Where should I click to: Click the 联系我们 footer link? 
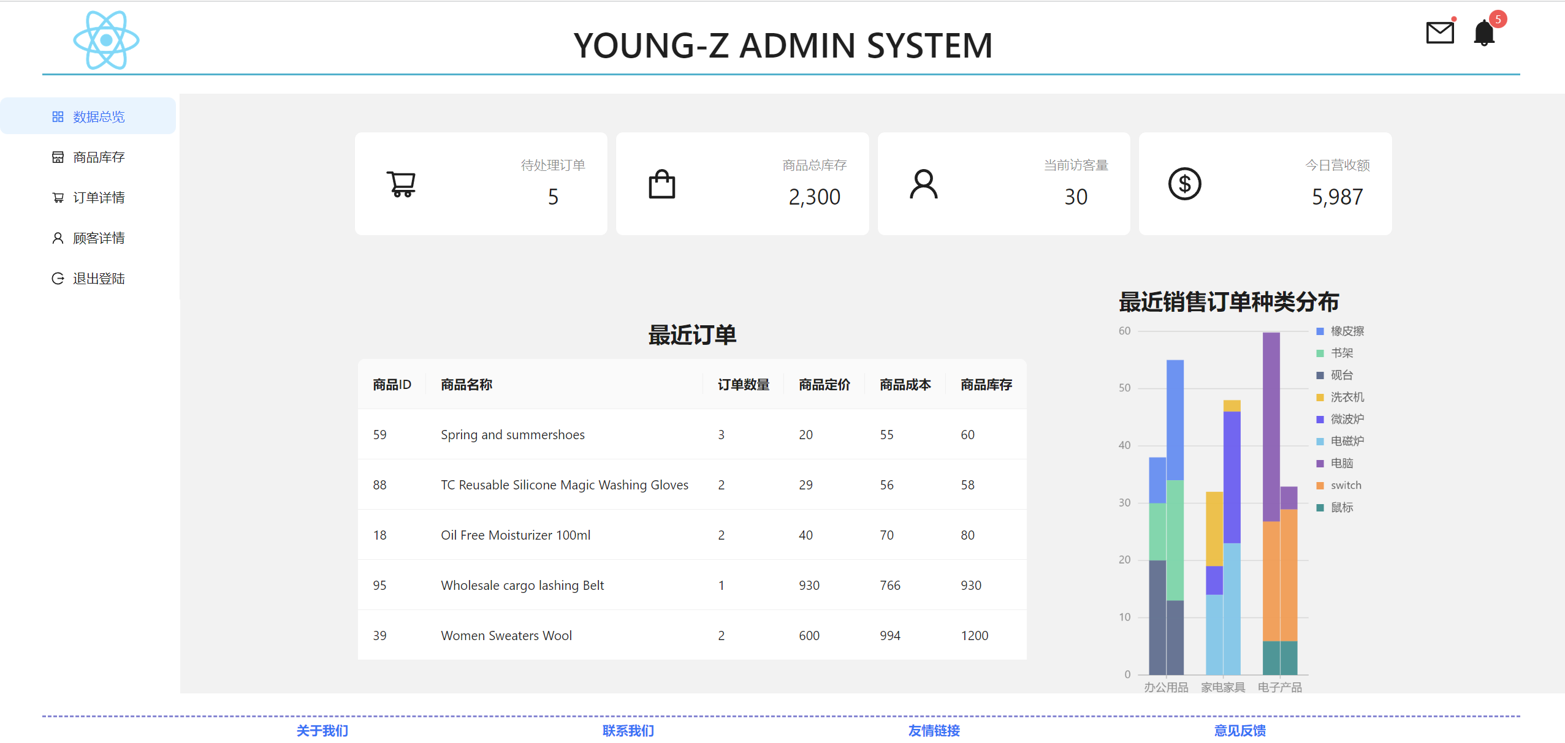coord(628,731)
